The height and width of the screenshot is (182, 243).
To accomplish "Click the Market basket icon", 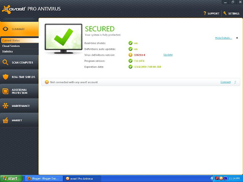I will [5, 120].
